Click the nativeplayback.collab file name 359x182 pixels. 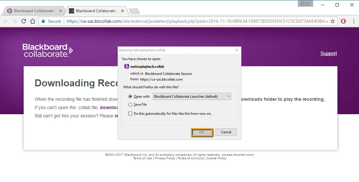click(147, 67)
